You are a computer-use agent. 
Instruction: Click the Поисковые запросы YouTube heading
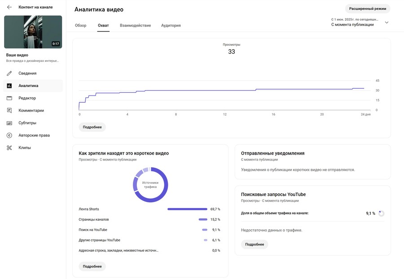(x=273, y=194)
